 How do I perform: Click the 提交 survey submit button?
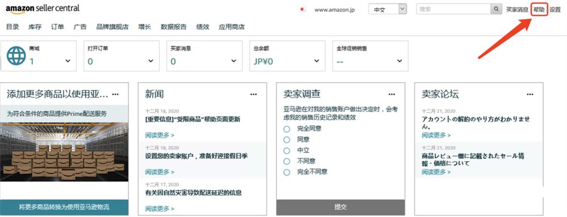pyautogui.click(x=341, y=207)
